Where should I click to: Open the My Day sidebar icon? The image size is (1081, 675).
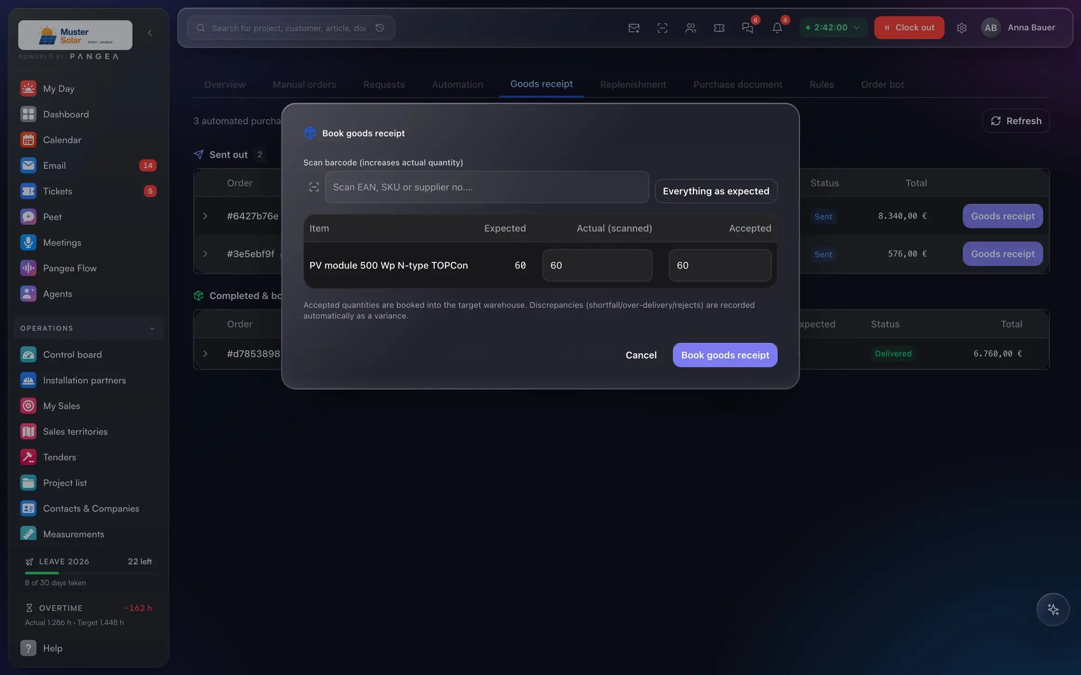(x=28, y=88)
